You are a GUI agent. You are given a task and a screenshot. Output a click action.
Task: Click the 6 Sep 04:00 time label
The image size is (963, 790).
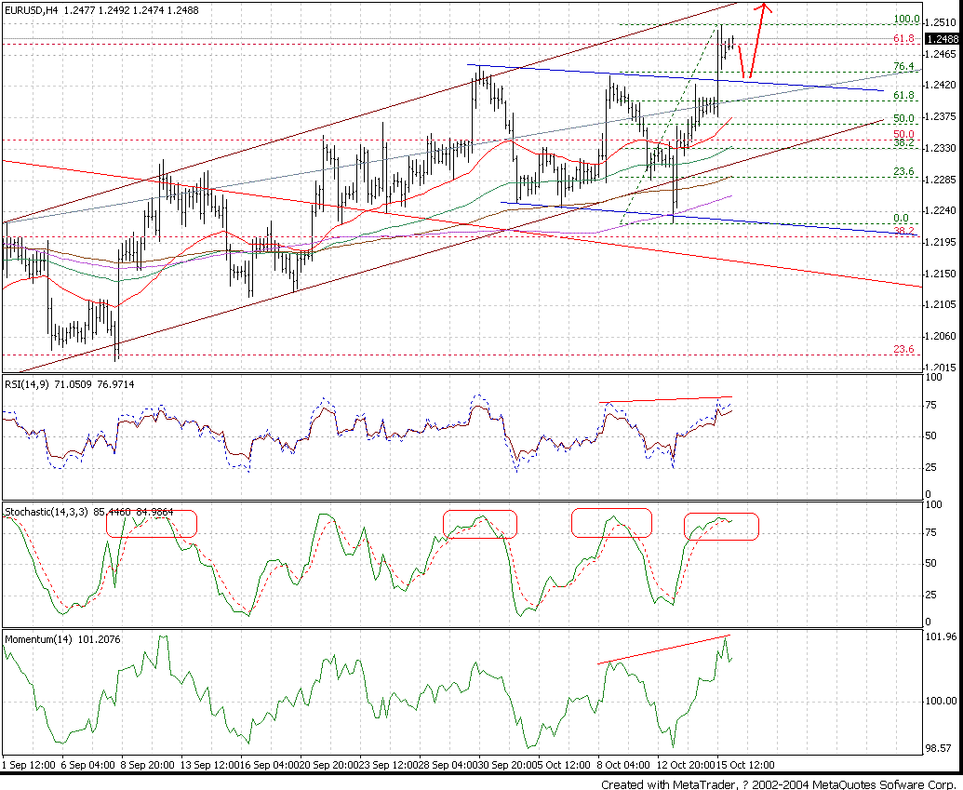click(x=89, y=765)
